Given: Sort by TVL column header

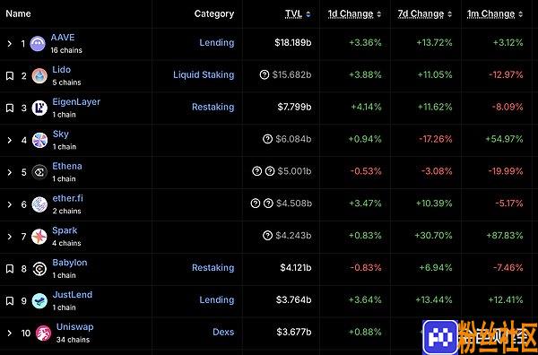Looking at the screenshot, I should (x=298, y=13).
